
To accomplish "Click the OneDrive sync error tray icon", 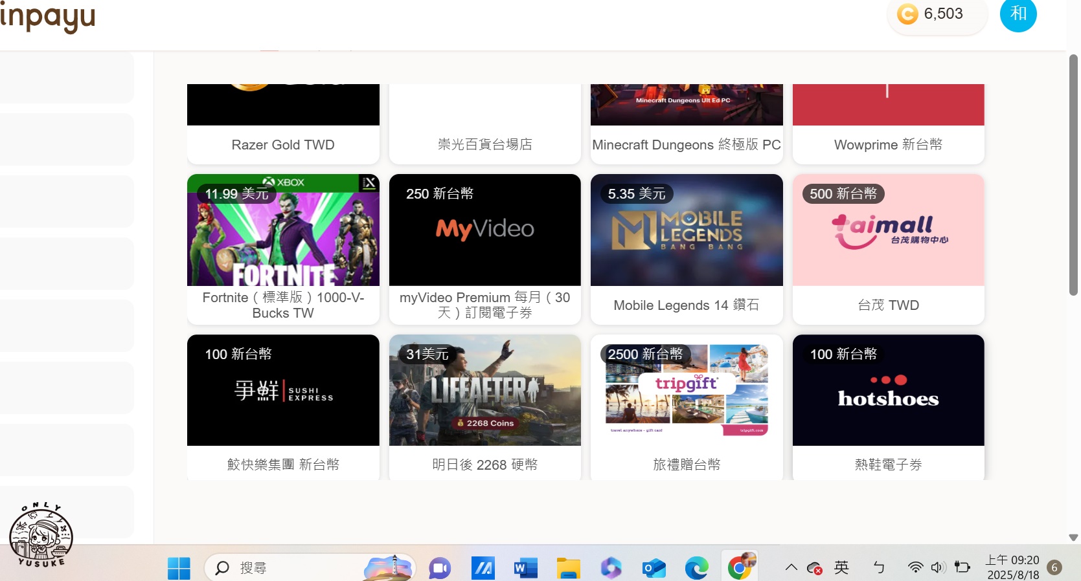I will (x=815, y=568).
